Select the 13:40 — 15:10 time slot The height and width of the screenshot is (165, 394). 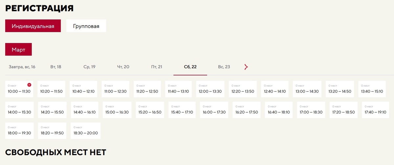click(x=372, y=89)
